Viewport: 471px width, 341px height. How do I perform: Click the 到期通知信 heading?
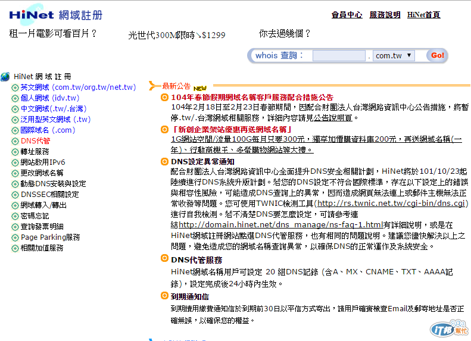tap(190, 297)
